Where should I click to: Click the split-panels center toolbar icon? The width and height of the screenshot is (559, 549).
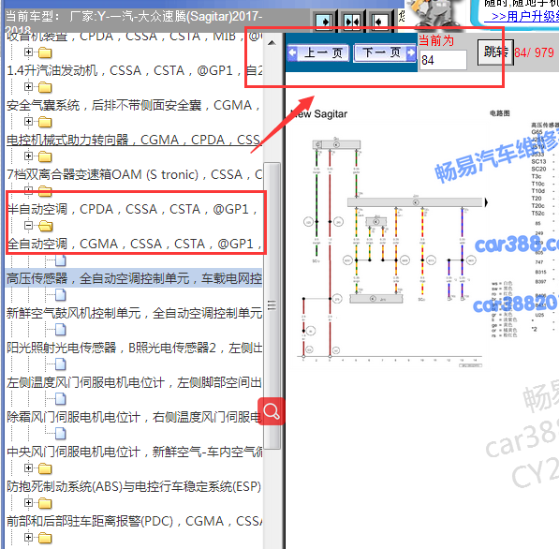point(352,22)
